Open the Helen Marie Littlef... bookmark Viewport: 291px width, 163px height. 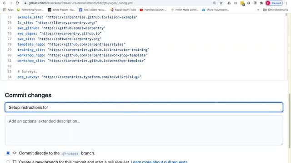pyautogui.click(x=185, y=10)
